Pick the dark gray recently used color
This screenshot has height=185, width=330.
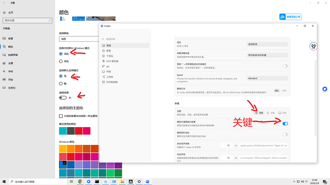[71, 131]
